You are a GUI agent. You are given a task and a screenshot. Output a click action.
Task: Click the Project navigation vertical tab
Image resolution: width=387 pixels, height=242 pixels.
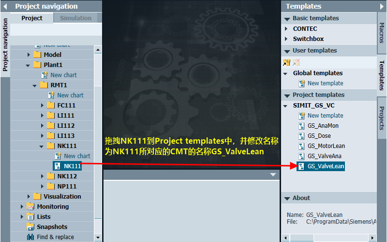5,45
